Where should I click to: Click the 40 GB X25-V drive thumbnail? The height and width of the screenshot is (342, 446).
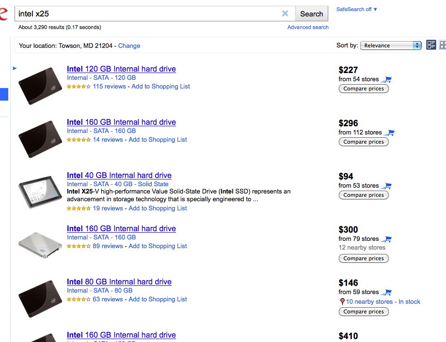[x=40, y=192]
